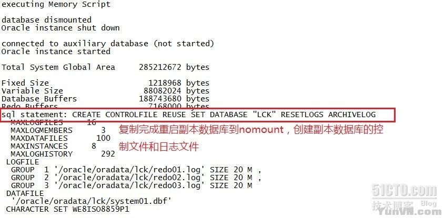Click the MAXLOGHISTORY parameter line

(62, 154)
